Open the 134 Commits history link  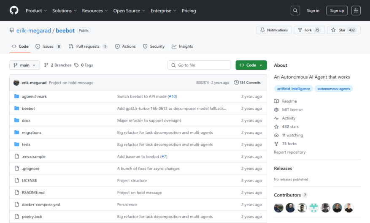(x=247, y=82)
